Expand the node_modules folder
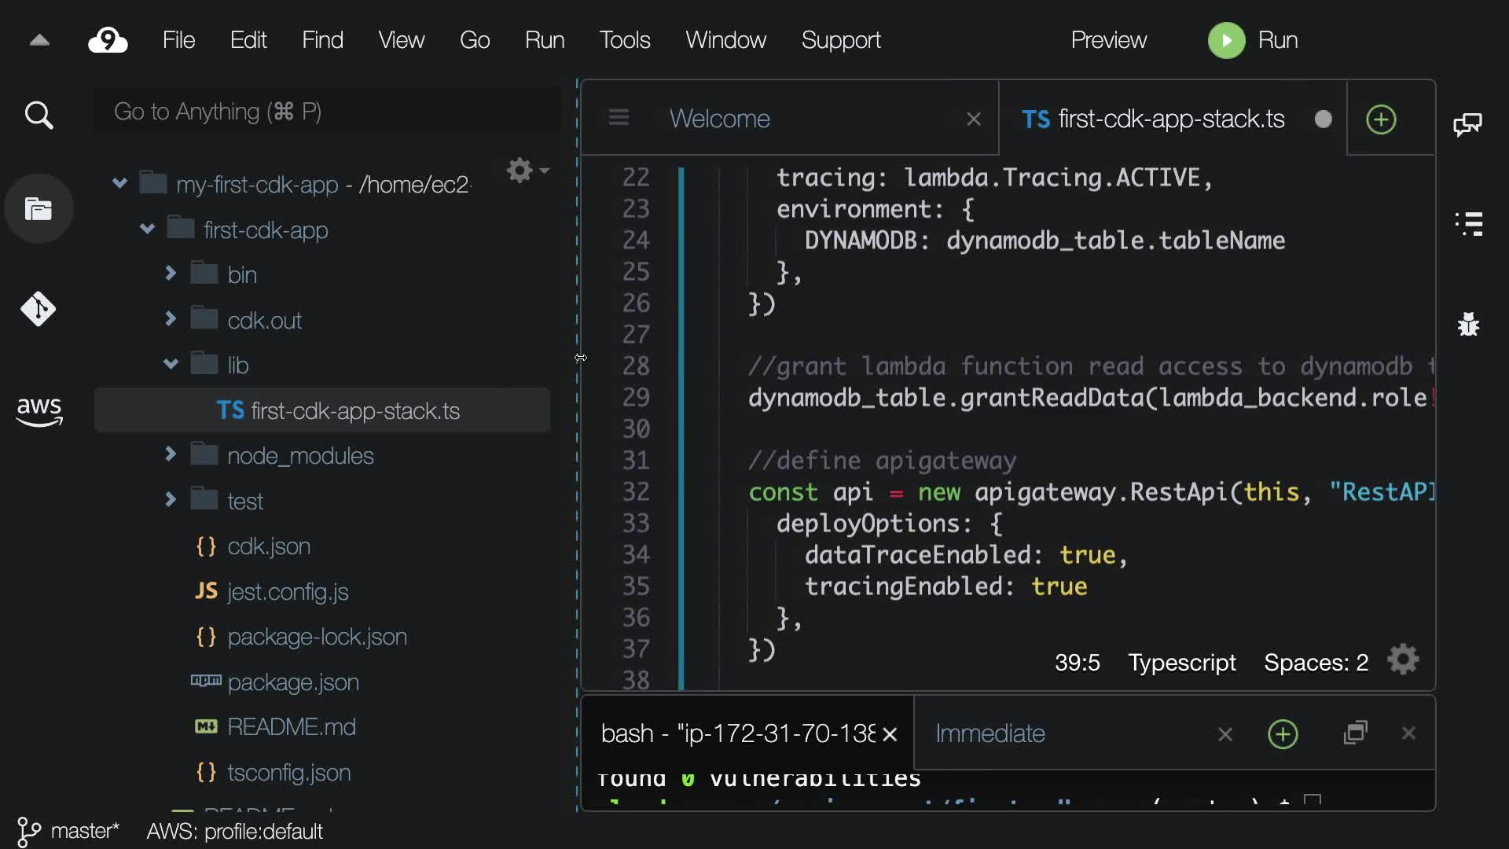This screenshot has height=849, width=1509. coord(171,454)
